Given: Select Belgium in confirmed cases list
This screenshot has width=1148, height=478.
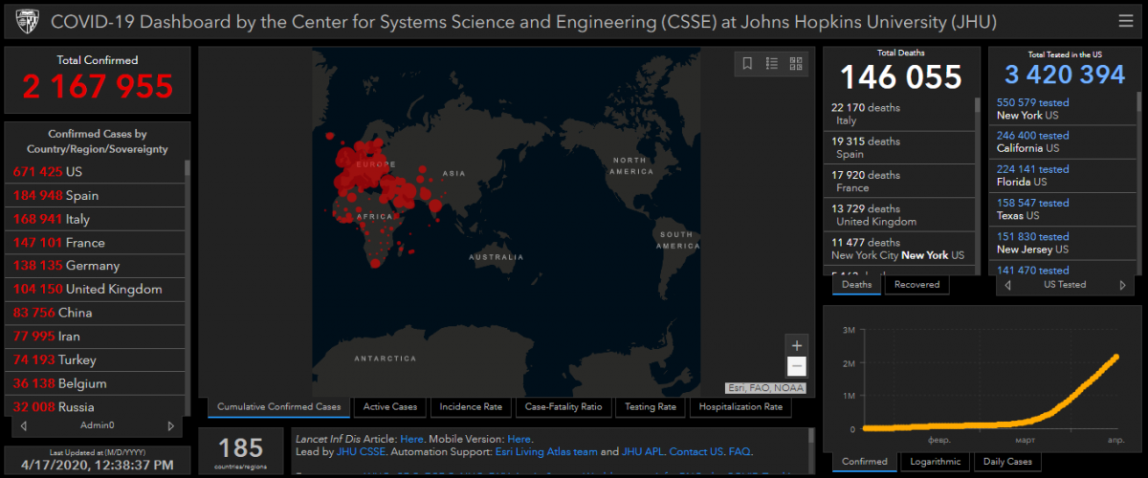Looking at the screenshot, I should pos(94,383).
